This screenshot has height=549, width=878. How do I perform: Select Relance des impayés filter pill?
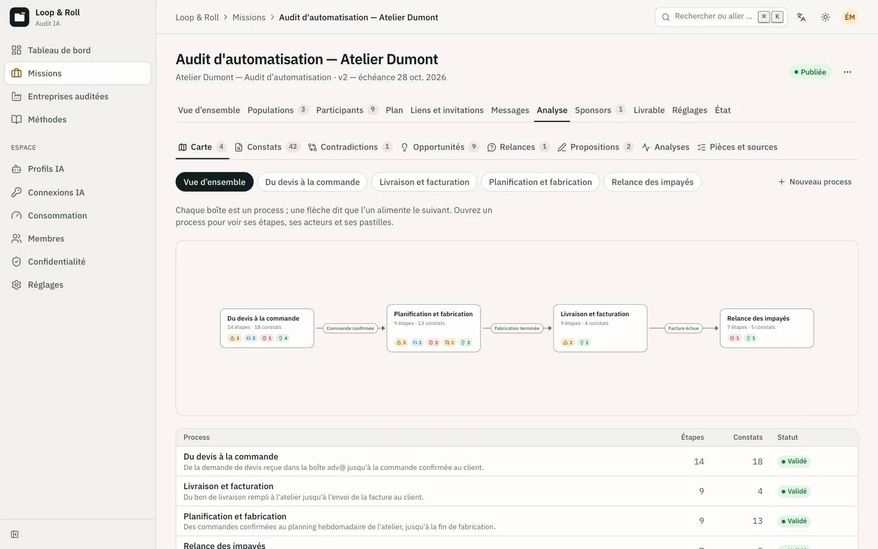pos(652,182)
